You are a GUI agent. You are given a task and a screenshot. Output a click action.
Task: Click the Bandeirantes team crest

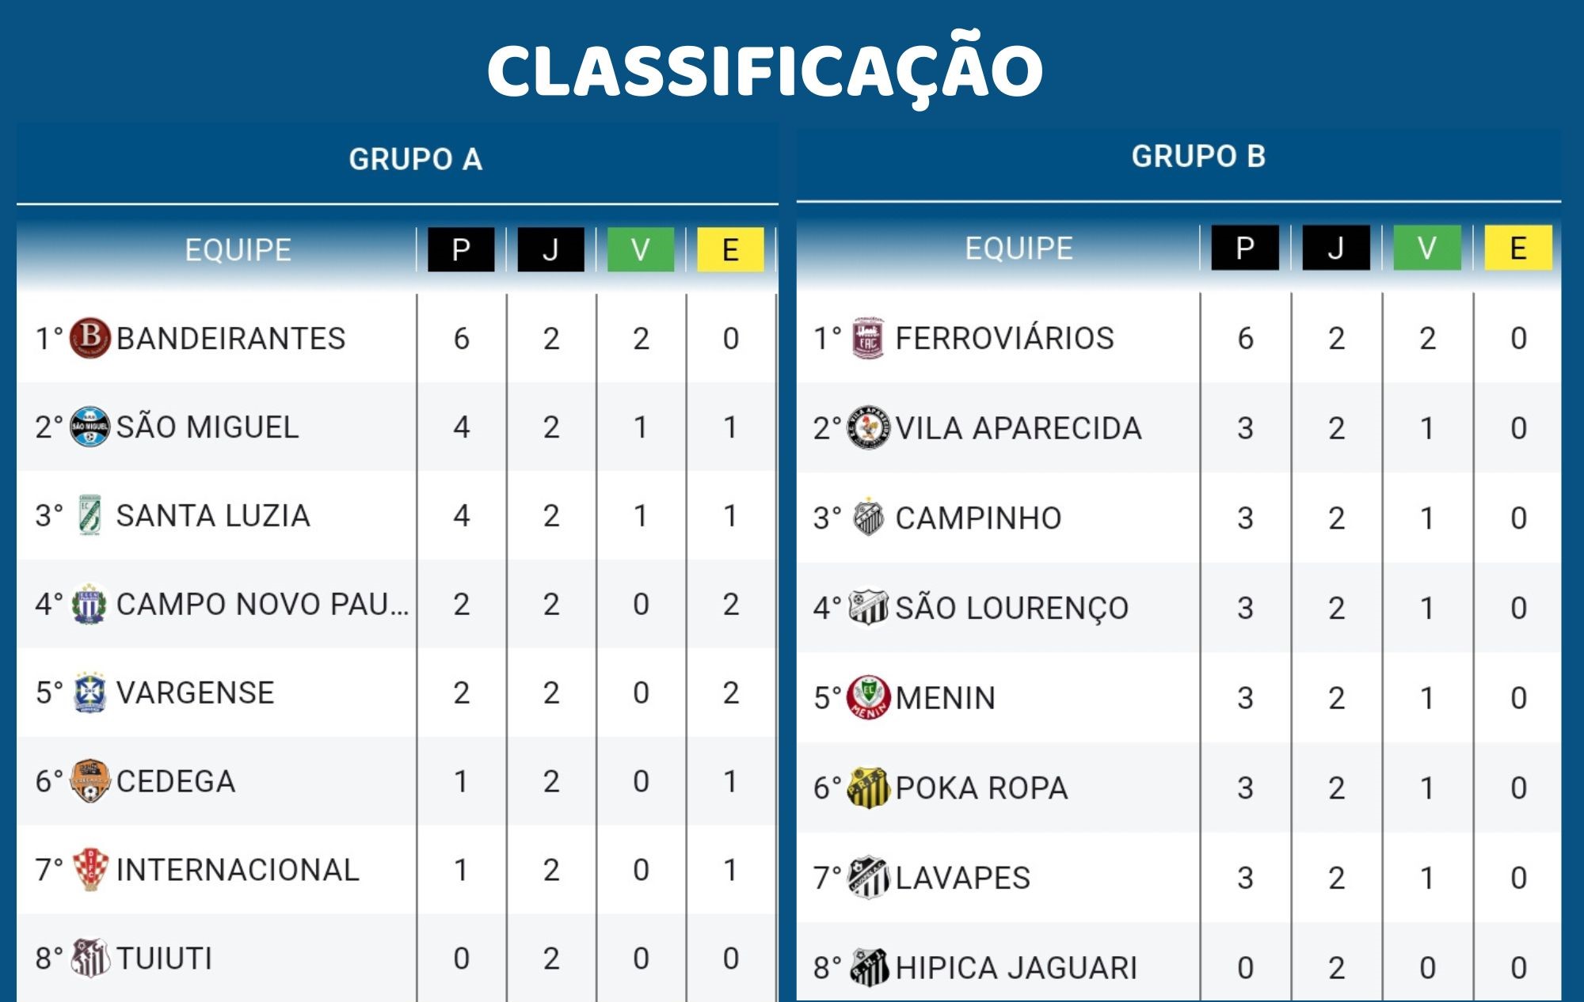tap(89, 338)
